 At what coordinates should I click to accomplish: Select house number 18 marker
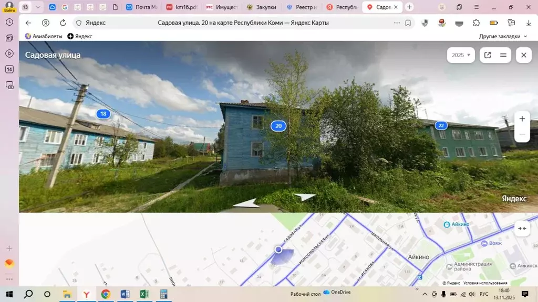pyautogui.click(x=104, y=114)
